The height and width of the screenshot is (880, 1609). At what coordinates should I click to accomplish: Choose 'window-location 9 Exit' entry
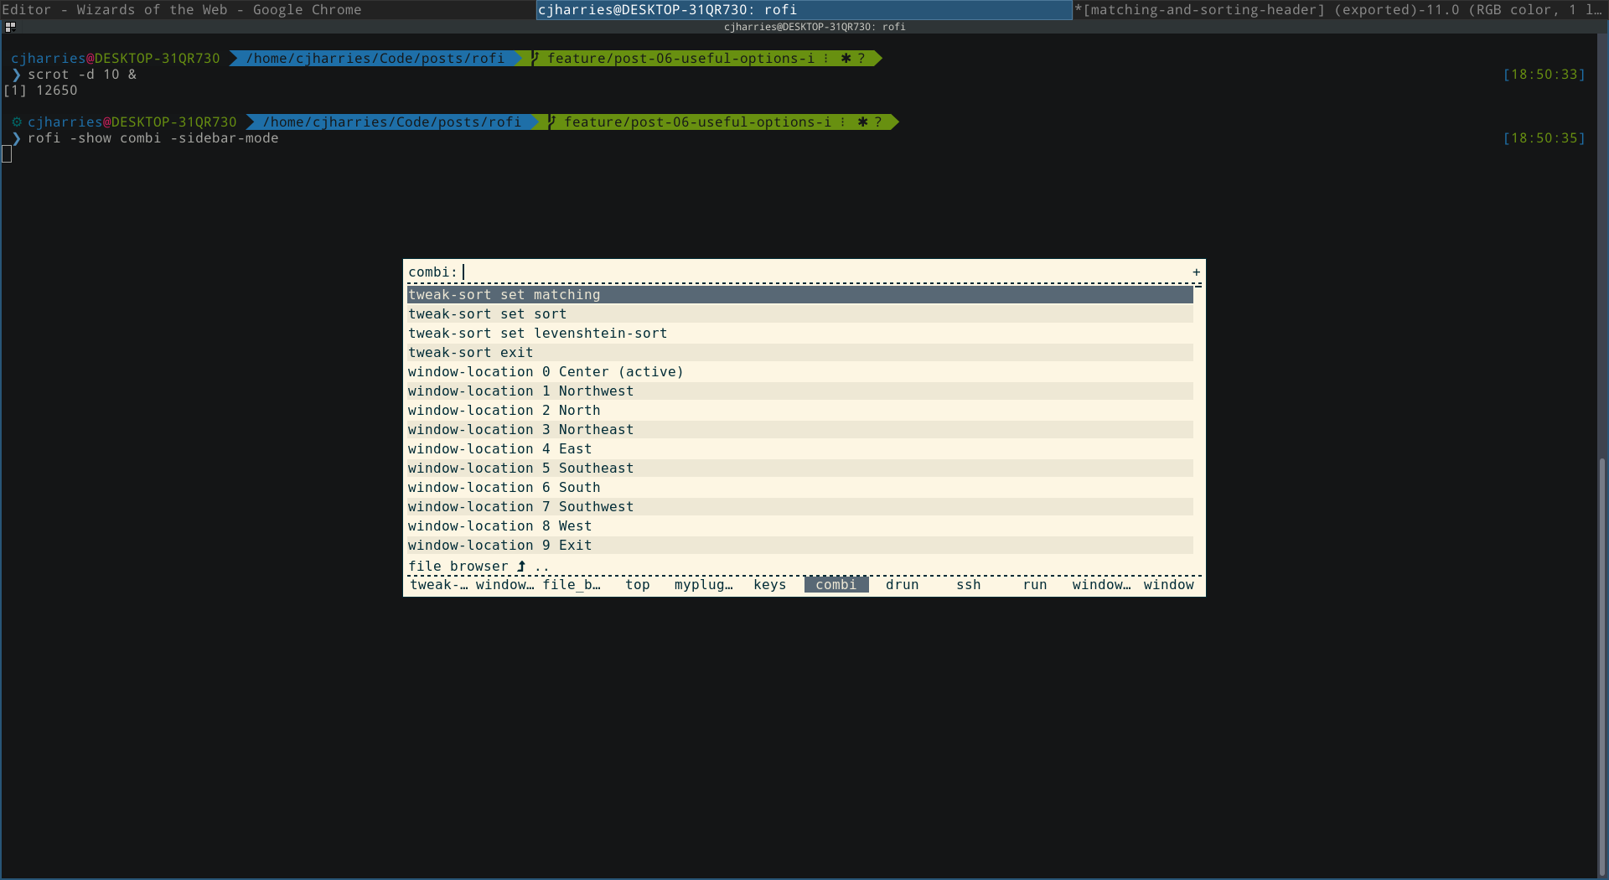pyautogui.click(x=800, y=545)
